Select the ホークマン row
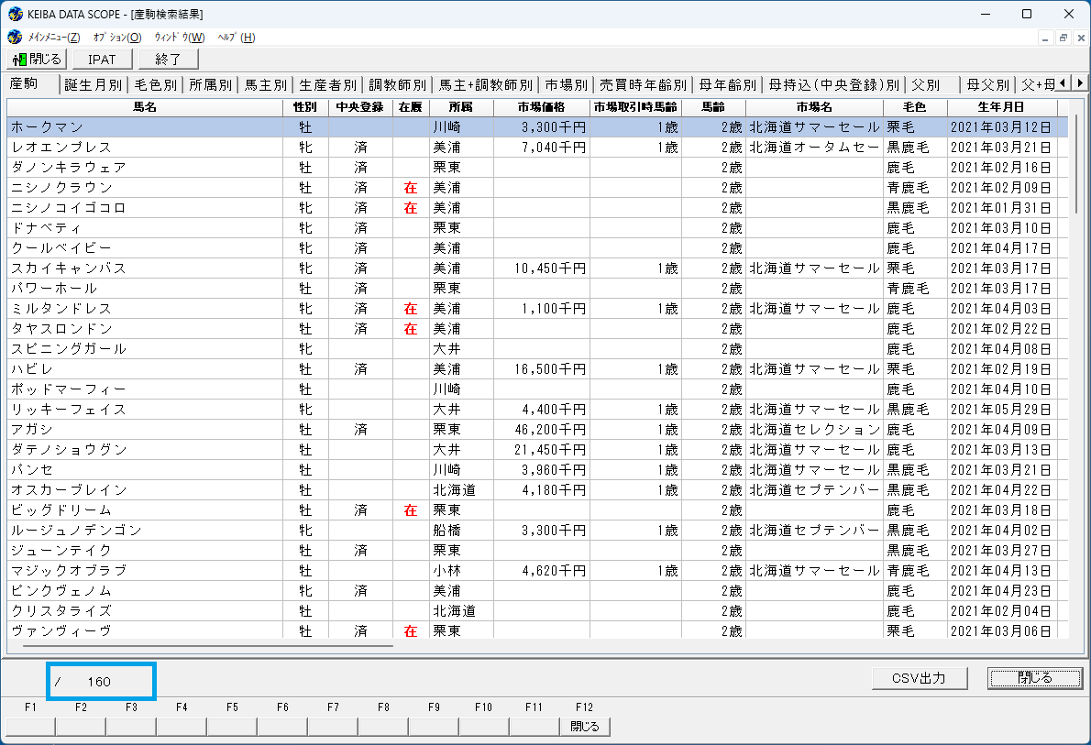The image size is (1091, 745). pos(537,127)
